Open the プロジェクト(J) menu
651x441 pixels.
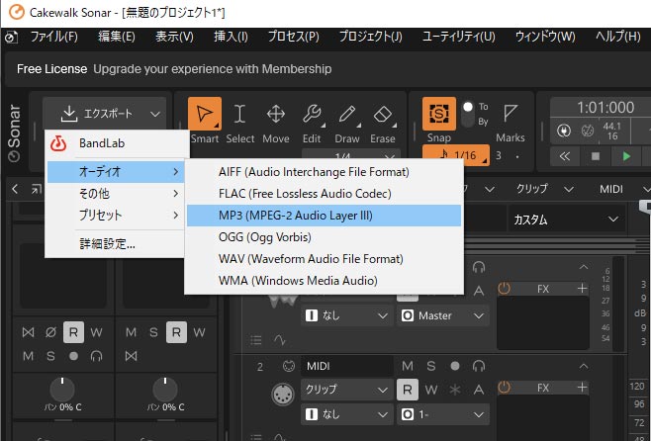(371, 37)
